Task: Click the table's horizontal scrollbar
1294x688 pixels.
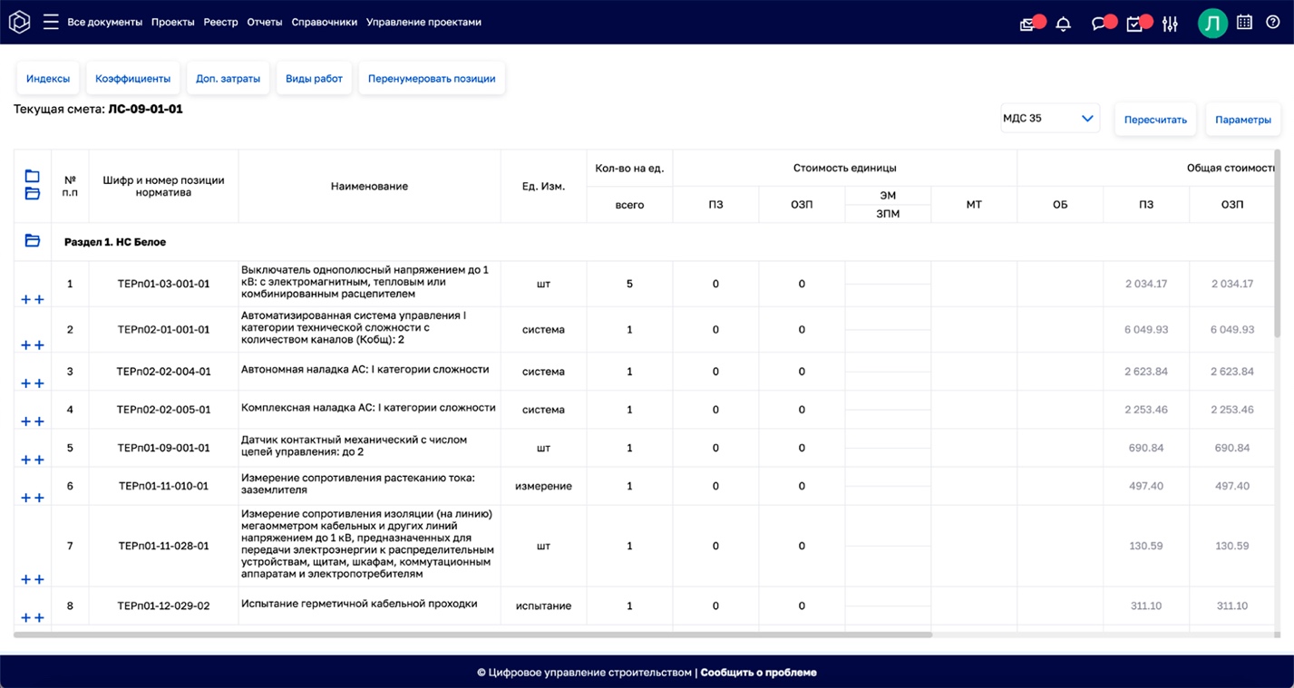Action: (472, 635)
